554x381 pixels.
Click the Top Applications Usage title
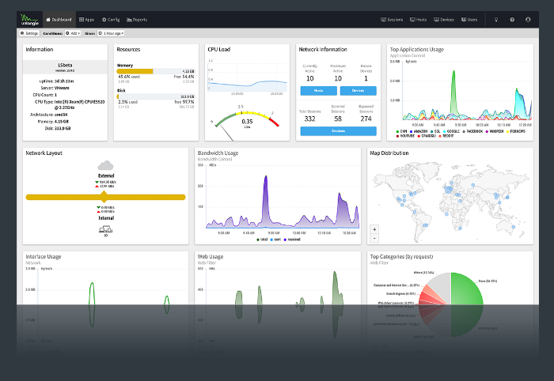tap(417, 49)
